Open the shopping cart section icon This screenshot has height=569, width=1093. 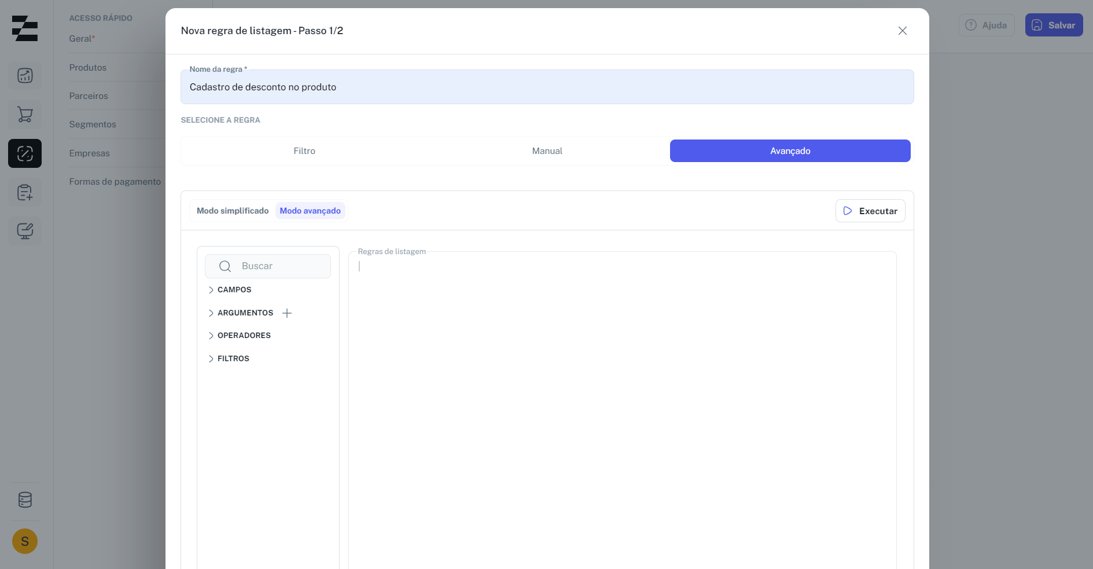tap(25, 115)
